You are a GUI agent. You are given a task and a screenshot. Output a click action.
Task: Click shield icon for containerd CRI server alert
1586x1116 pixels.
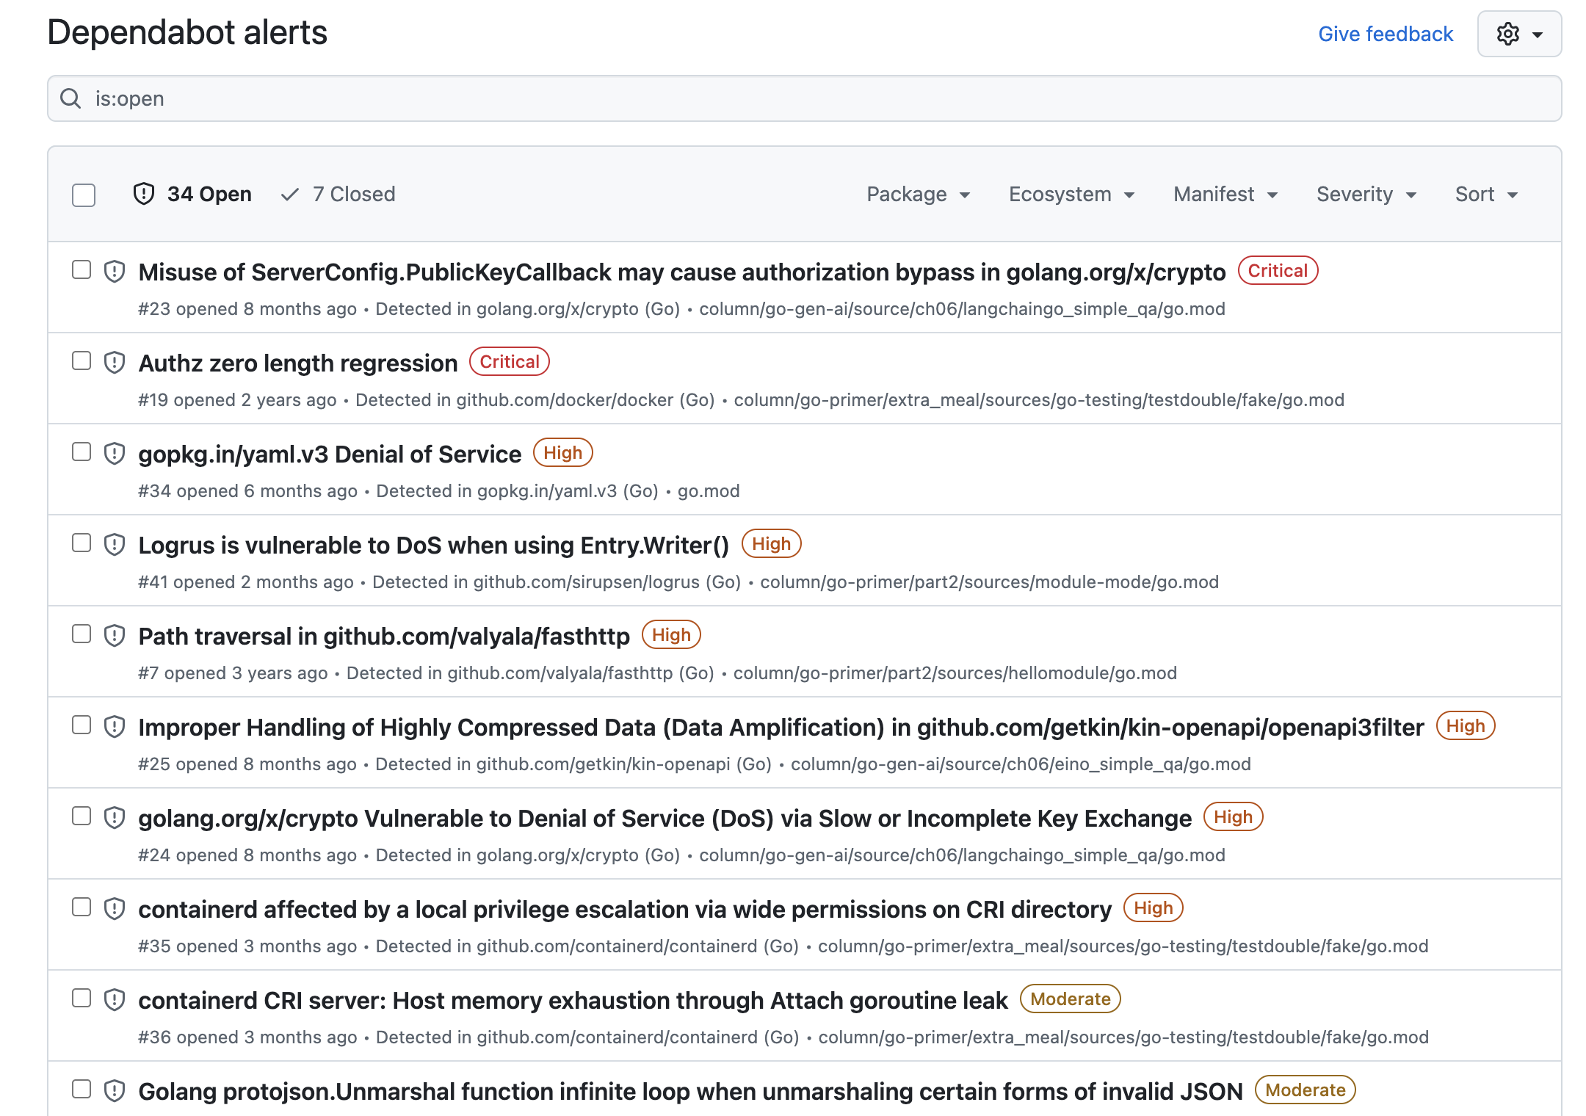click(x=115, y=1000)
